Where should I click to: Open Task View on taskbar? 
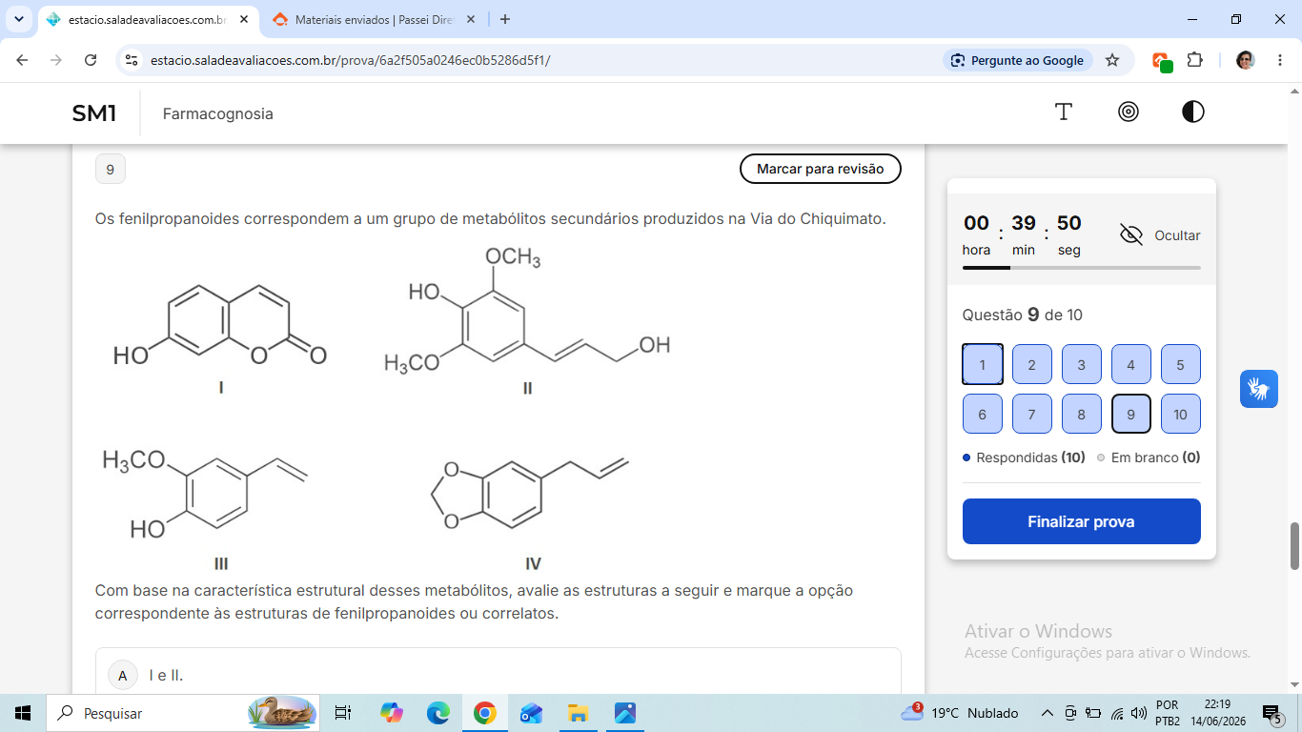pyautogui.click(x=343, y=713)
